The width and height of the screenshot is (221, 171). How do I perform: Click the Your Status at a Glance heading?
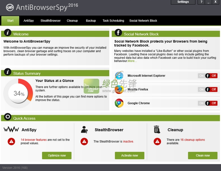coord(54,81)
